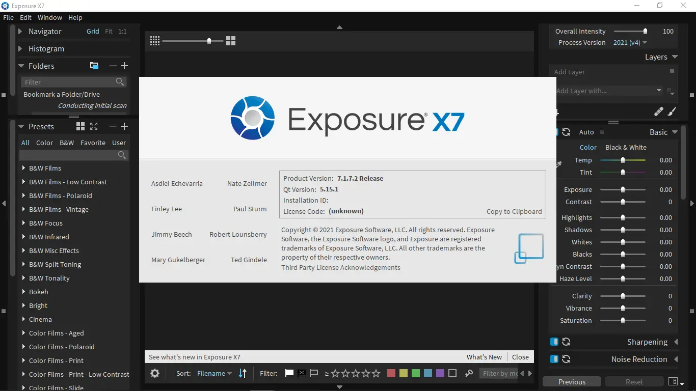
Task: Toggle the Sharpening panel on or off
Action: 554,342
